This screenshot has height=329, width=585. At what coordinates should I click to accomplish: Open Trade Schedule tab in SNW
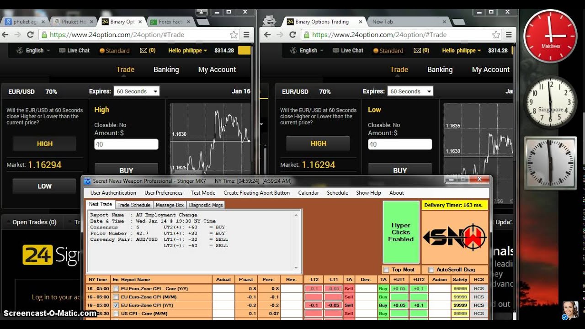[134, 205]
